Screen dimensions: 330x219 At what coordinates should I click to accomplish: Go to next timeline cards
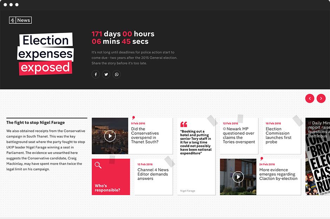[321, 98]
